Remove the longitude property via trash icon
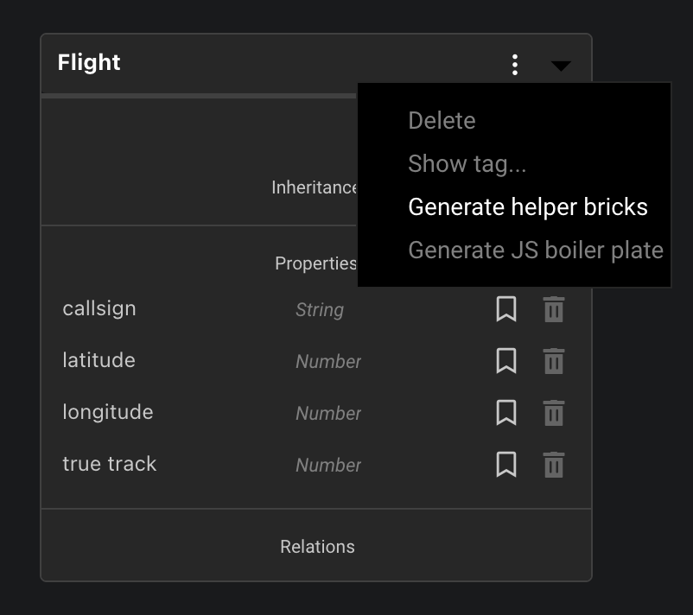The height and width of the screenshot is (615, 693). tap(554, 413)
